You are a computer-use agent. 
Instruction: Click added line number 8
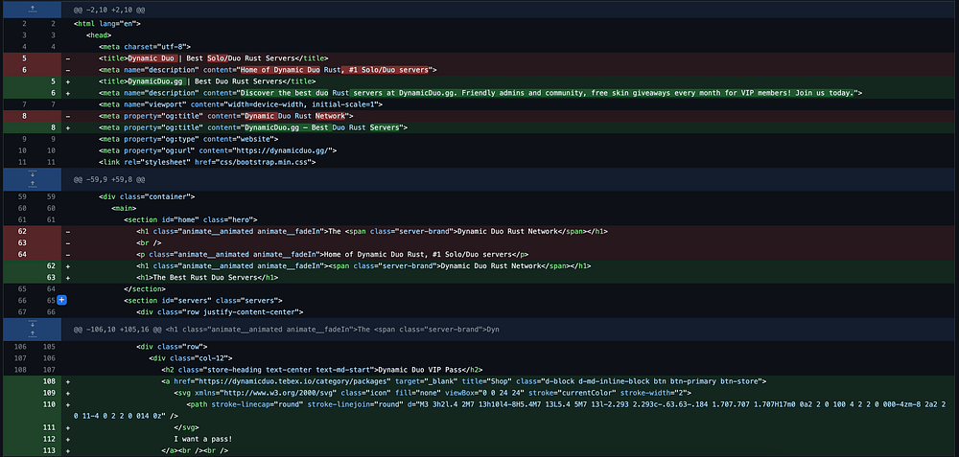coord(53,127)
